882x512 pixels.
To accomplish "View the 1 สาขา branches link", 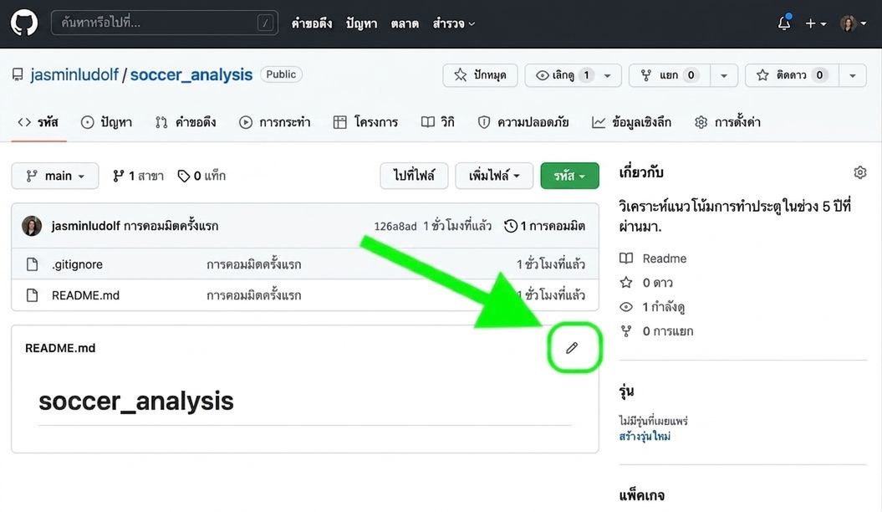I will click(x=139, y=177).
